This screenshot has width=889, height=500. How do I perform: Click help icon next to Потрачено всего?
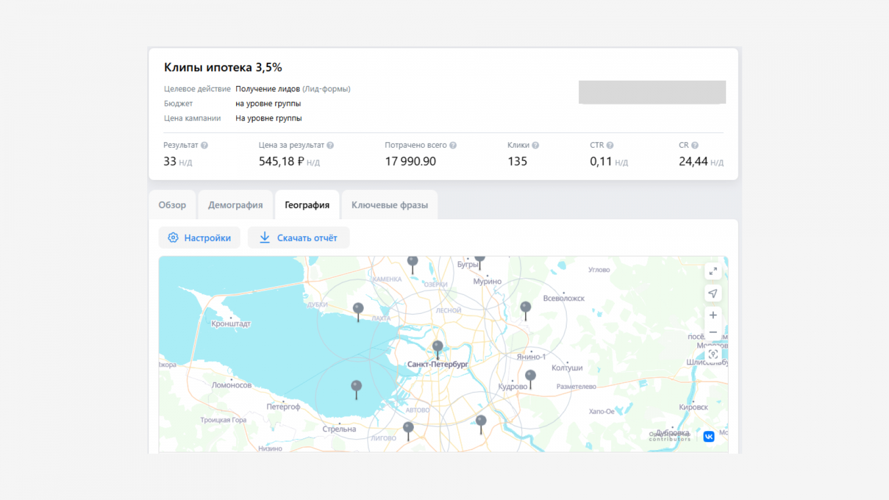click(453, 146)
